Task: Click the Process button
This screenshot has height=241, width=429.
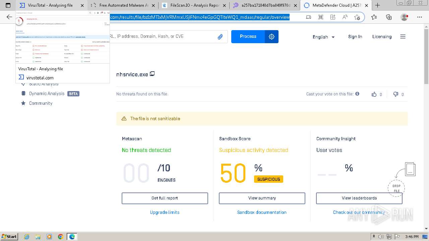Action: tap(248, 36)
